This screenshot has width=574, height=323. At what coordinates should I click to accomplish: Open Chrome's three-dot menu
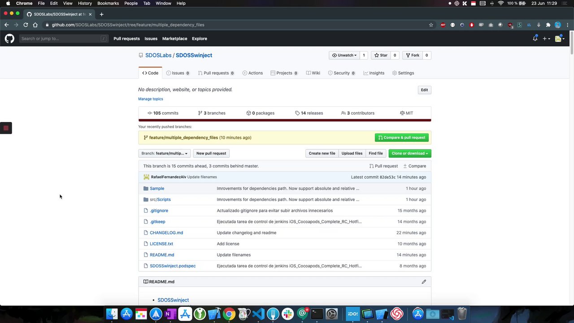567,25
